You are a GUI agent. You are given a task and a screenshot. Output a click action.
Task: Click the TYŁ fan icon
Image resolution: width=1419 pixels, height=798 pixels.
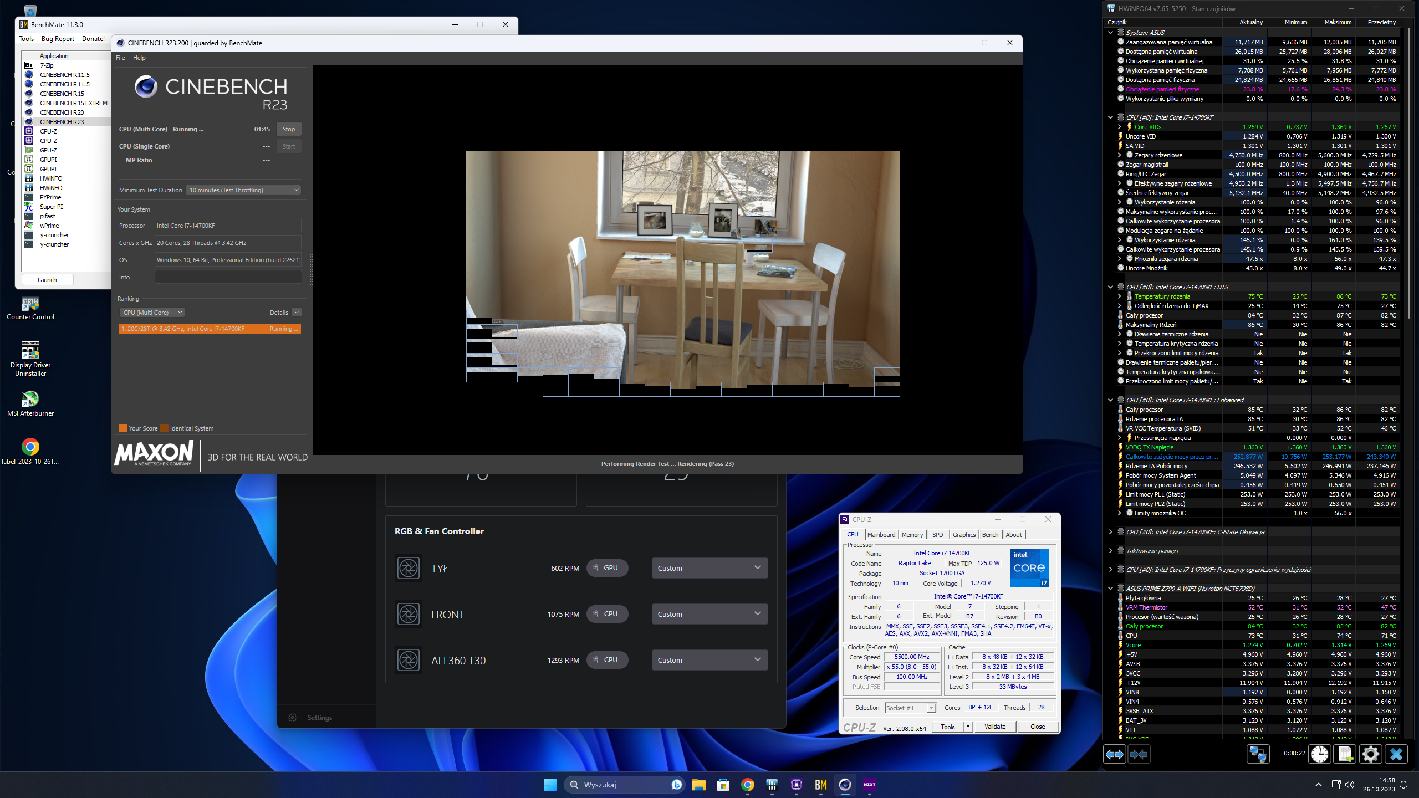coord(409,568)
